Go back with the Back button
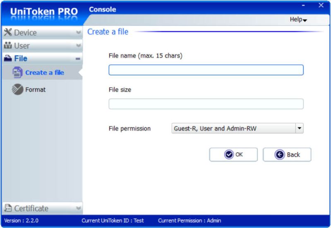Screen dimensions: 331x228 pos(287,155)
